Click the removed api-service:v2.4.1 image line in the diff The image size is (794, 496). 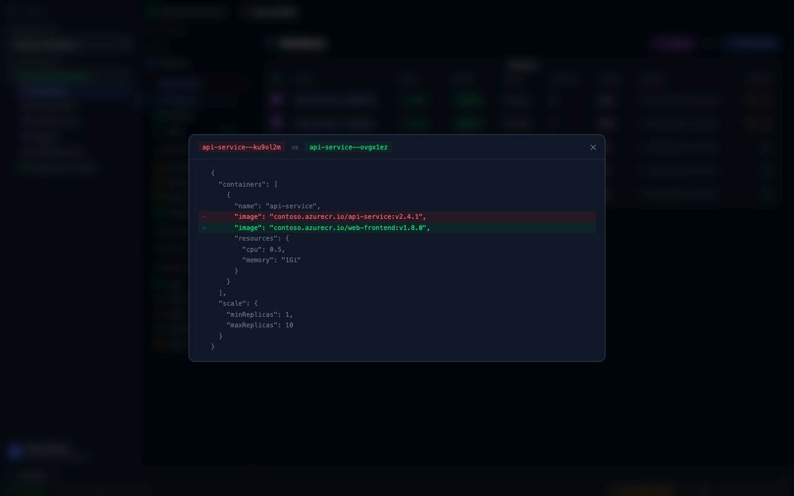coord(330,216)
